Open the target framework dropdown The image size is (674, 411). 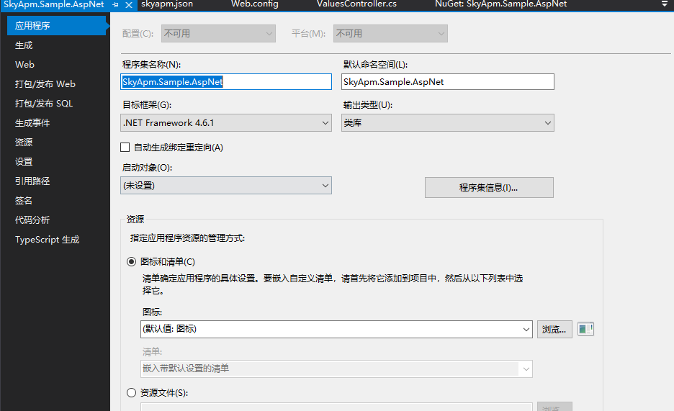point(226,123)
